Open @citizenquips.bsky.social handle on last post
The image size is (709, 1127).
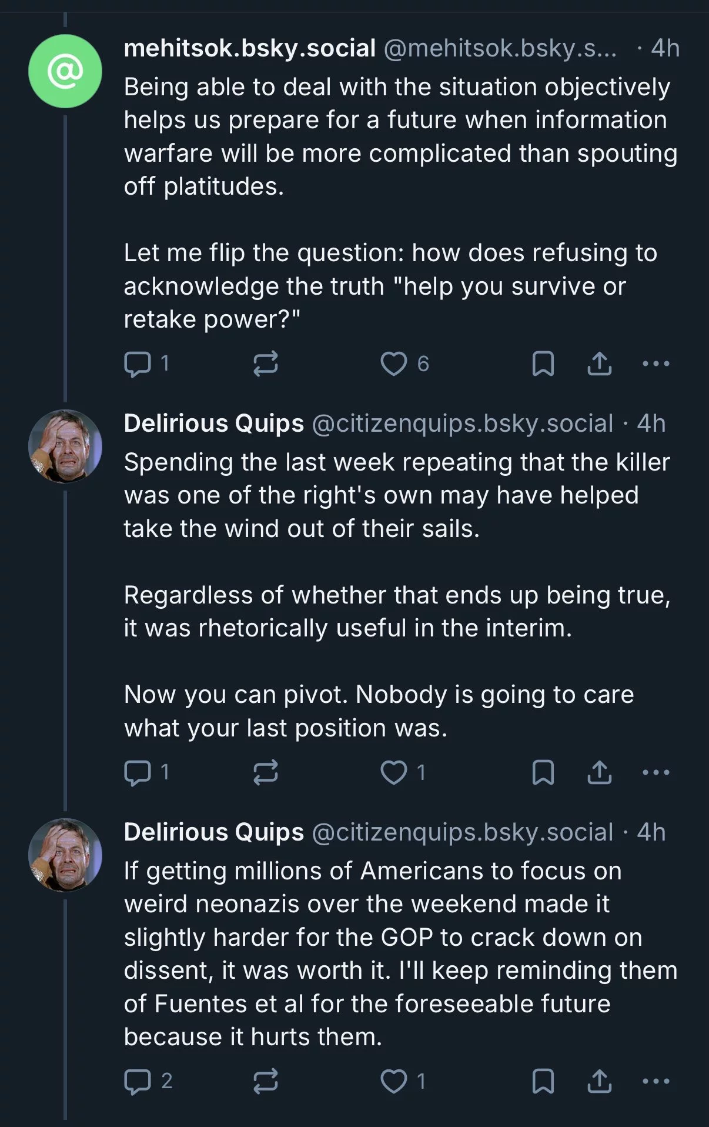[463, 832]
